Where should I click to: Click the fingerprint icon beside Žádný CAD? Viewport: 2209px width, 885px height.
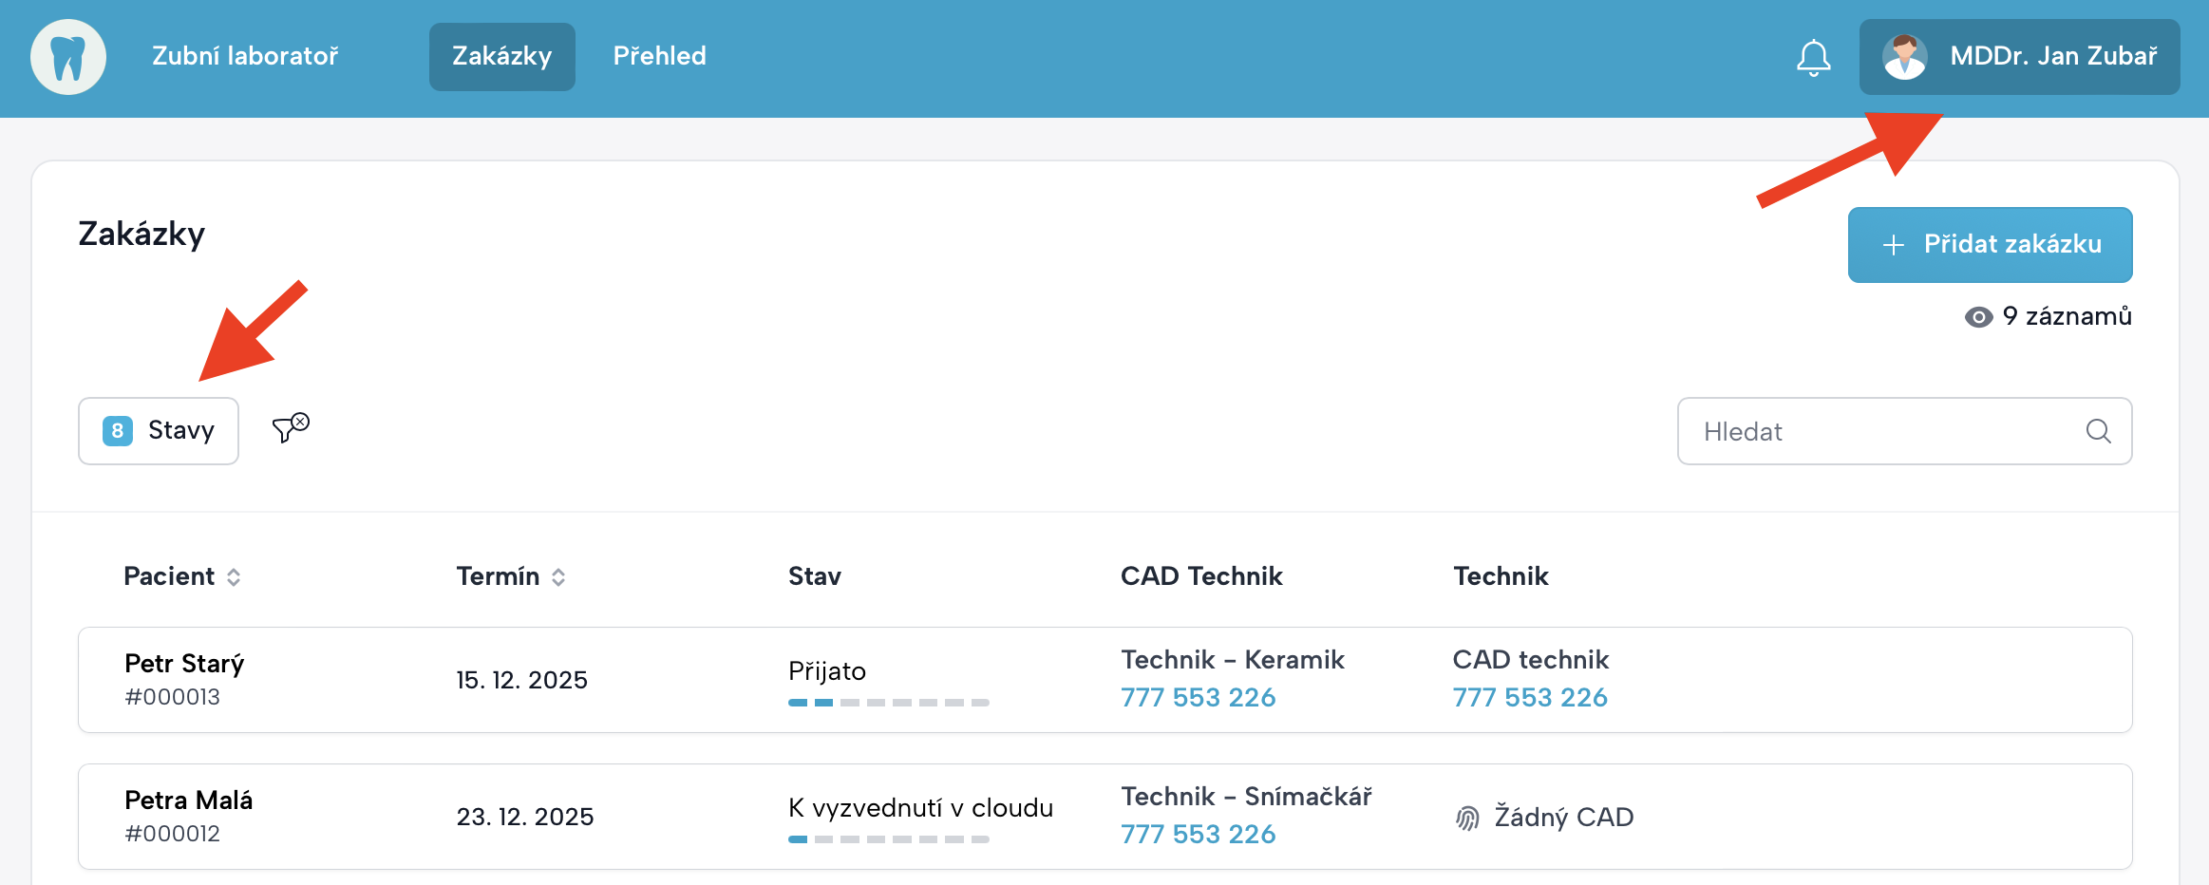1467,818
